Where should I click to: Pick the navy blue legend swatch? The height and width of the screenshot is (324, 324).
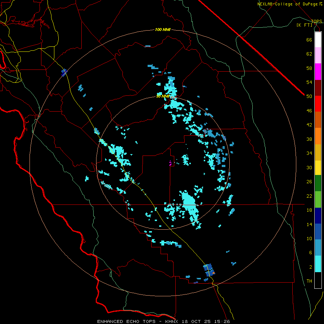point(318,216)
